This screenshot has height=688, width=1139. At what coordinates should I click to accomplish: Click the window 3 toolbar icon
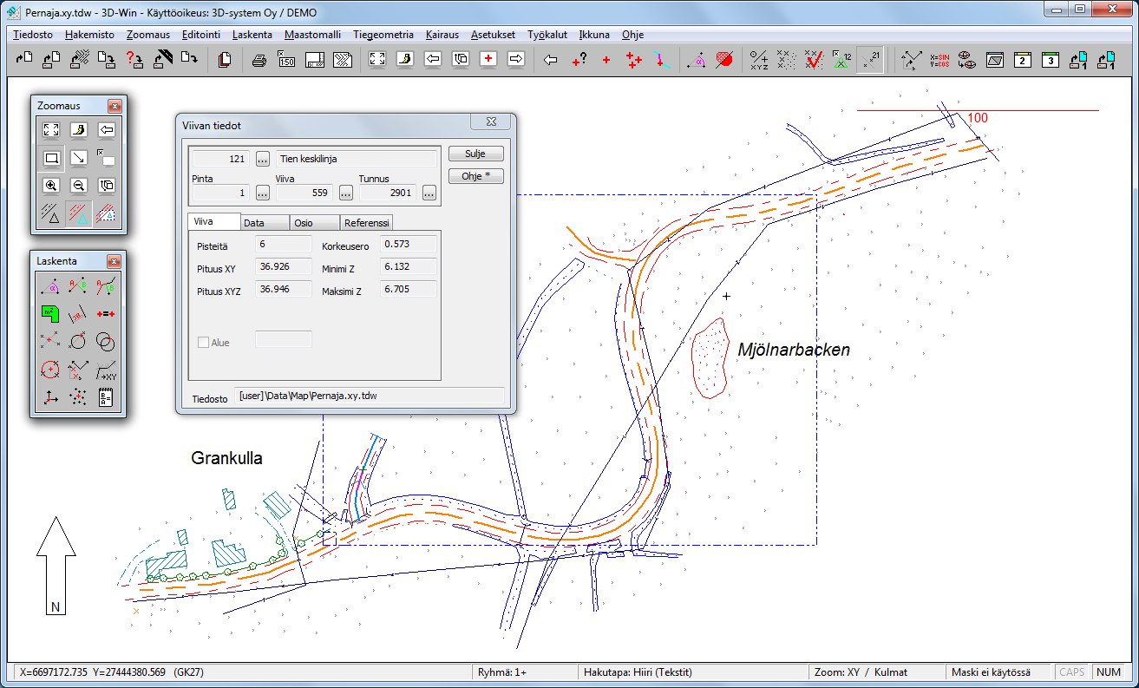pyautogui.click(x=1051, y=60)
